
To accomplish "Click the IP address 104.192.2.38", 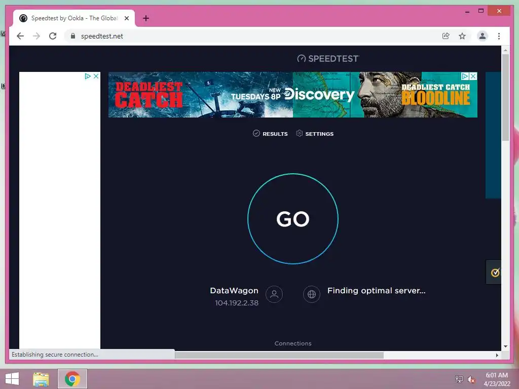I will (x=237, y=303).
